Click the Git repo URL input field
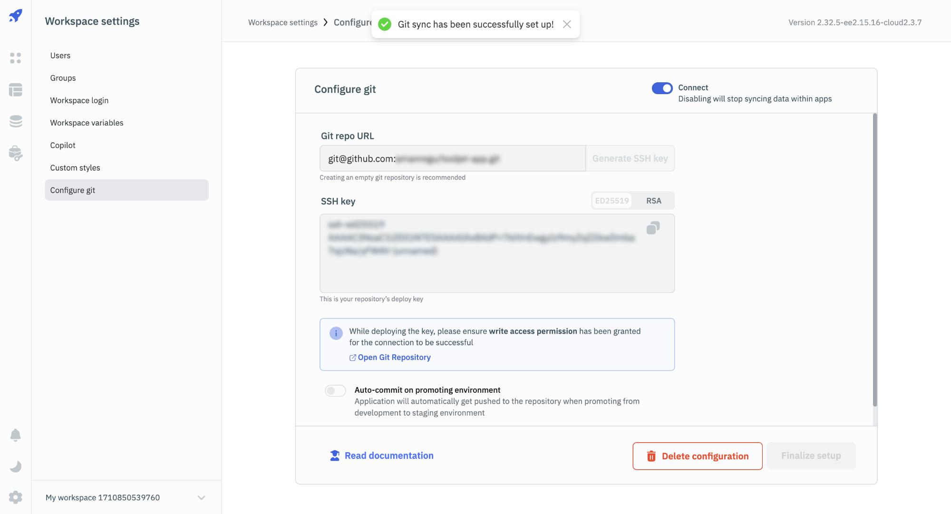 coord(452,159)
